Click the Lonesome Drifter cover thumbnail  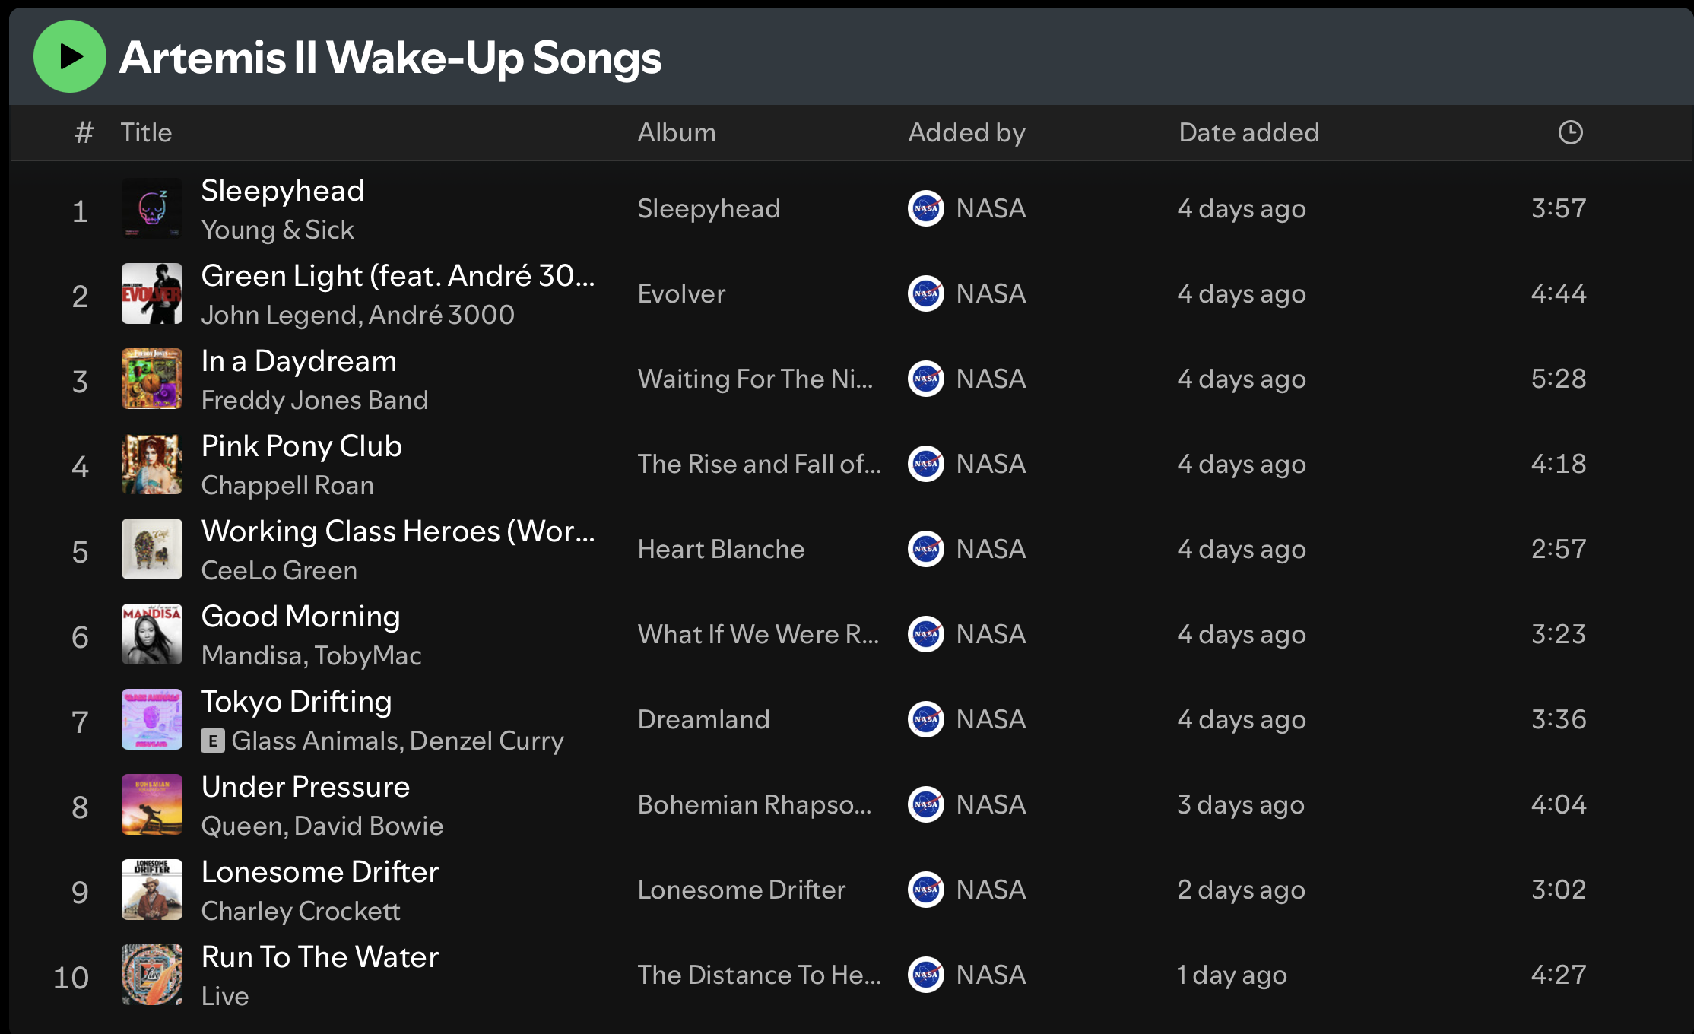[152, 890]
